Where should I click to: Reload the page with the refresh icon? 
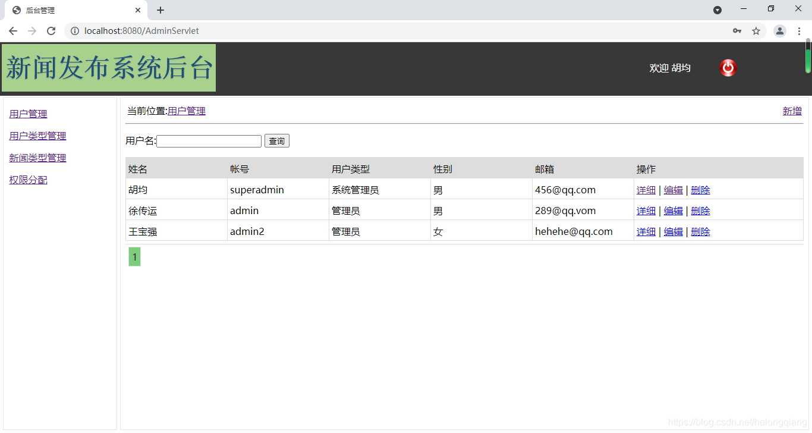(x=51, y=31)
